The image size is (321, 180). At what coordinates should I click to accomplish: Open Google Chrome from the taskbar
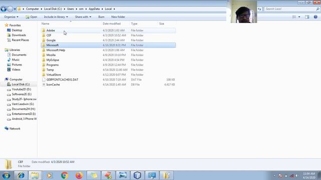[65, 175]
